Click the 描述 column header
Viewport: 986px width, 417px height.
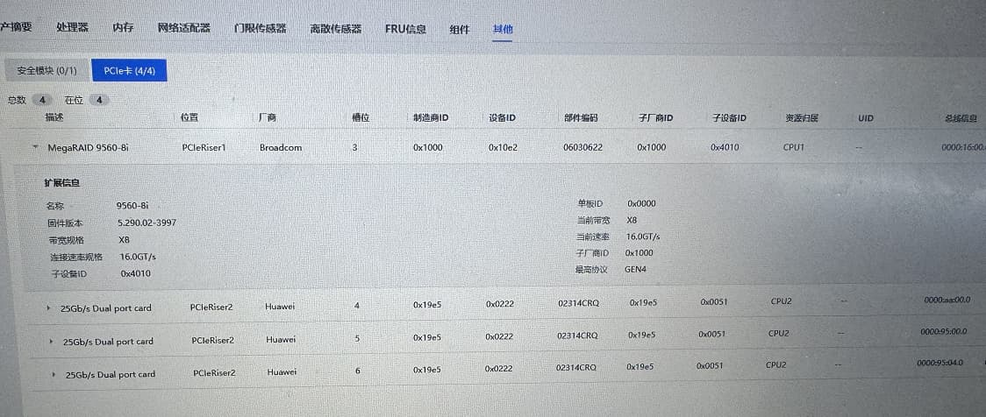click(x=54, y=117)
